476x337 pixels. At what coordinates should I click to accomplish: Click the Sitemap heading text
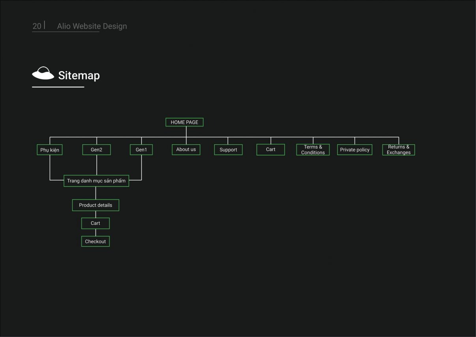pos(79,75)
